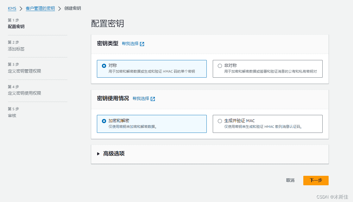Image resolution: width=353 pixels, height=202 pixels.
Task: Open the KMS breadcrumb link
Action: pos(12,9)
